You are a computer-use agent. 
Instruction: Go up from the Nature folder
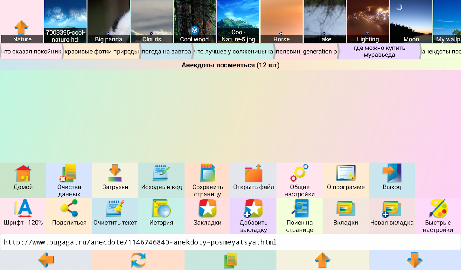(22, 22)
